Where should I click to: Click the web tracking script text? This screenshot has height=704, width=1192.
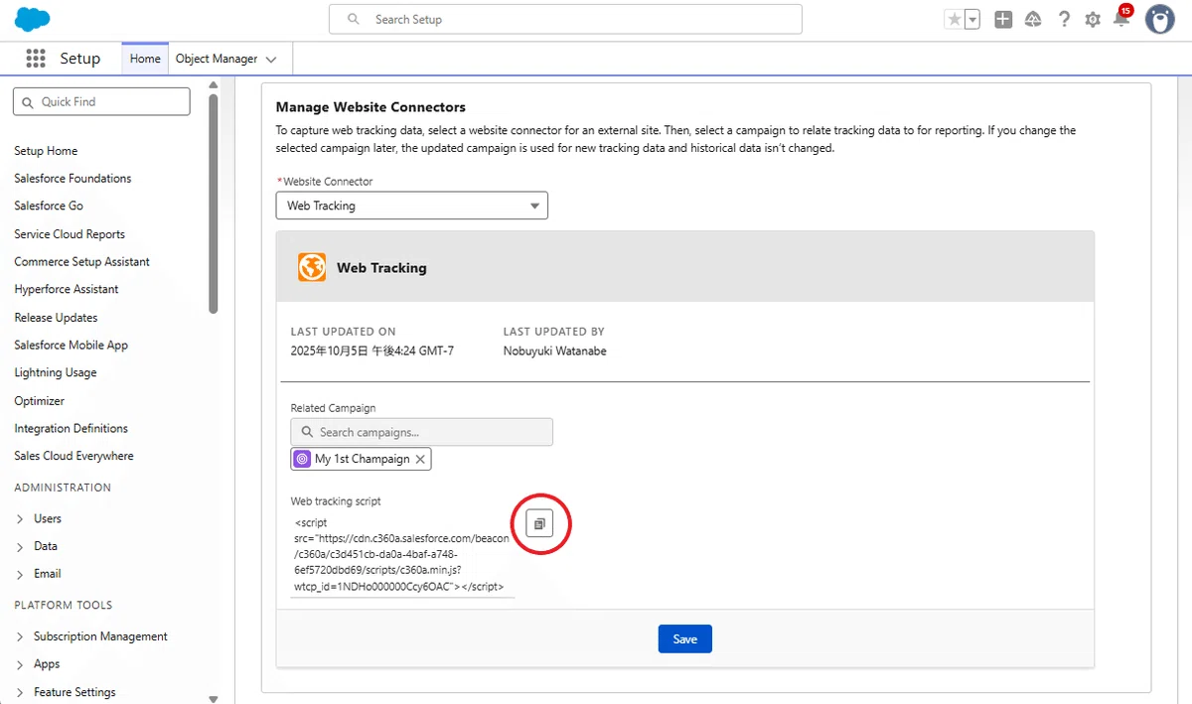pyautogui.click(x=401, y=555)
